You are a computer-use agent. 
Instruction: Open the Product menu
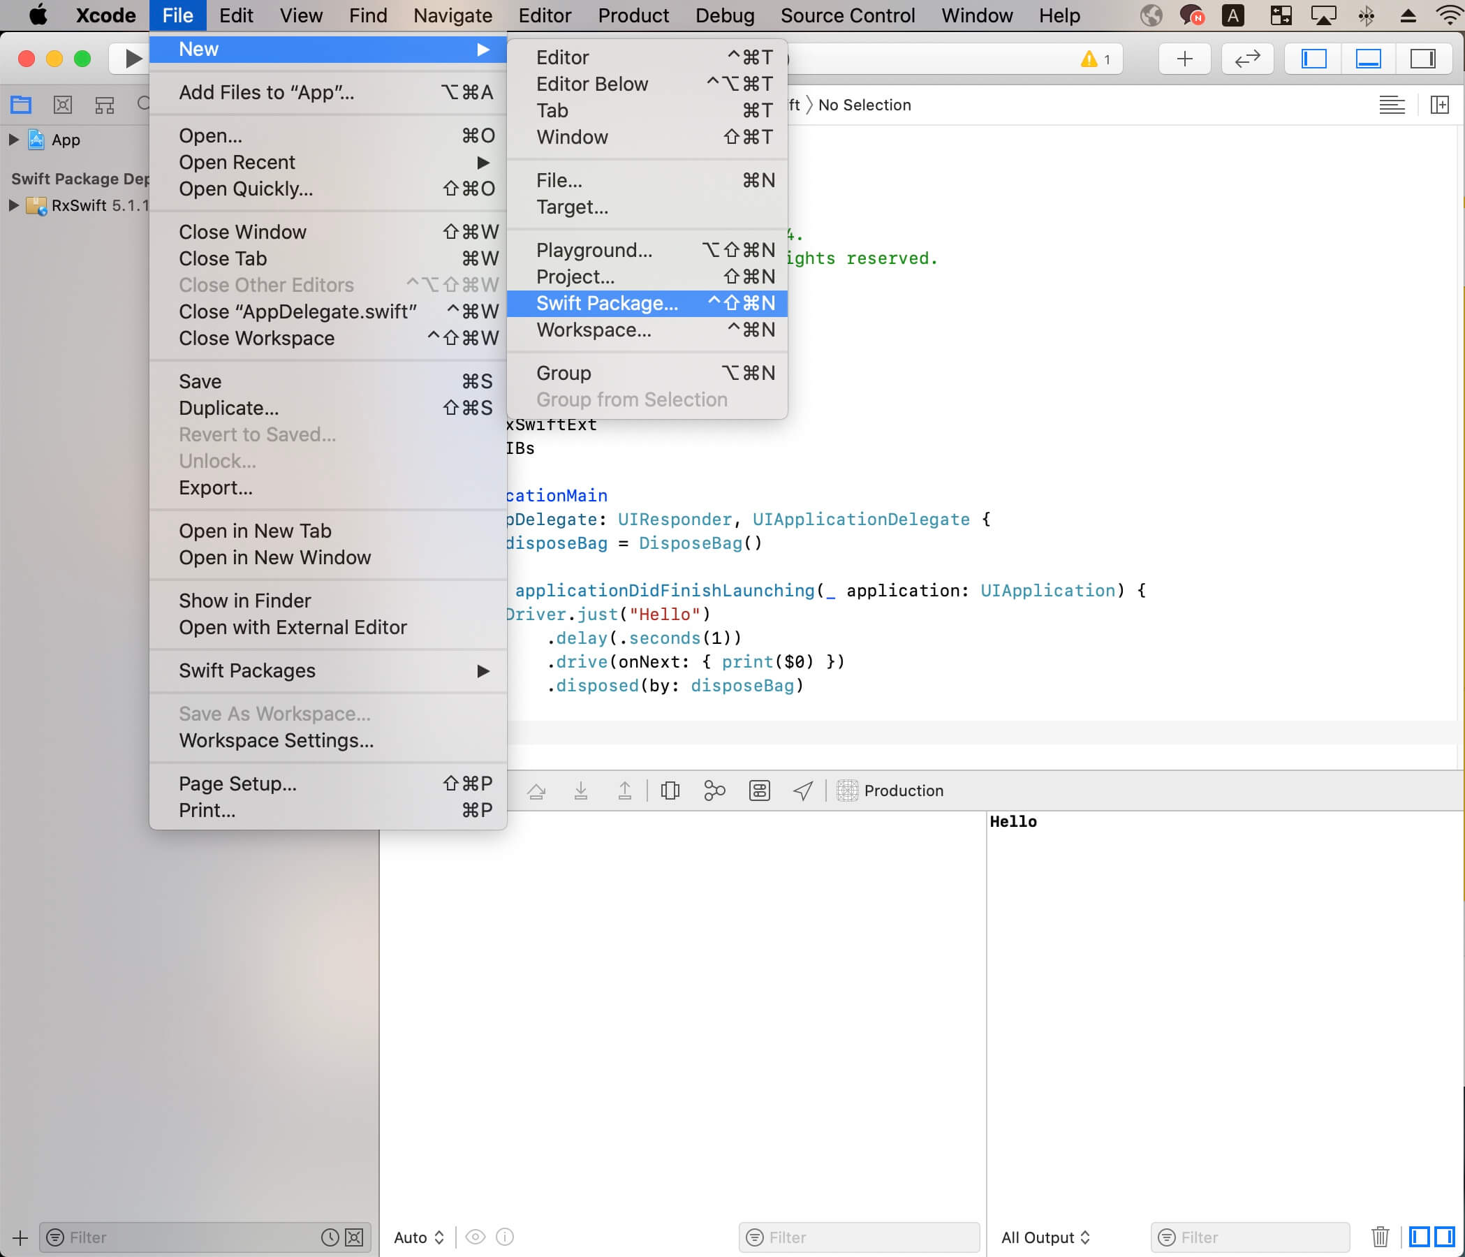pos(633,15)
